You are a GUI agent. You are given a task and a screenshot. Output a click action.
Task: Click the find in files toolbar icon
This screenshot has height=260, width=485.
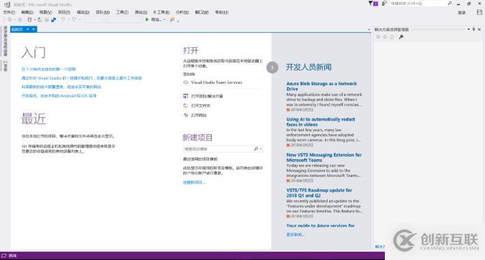(172, 20)
